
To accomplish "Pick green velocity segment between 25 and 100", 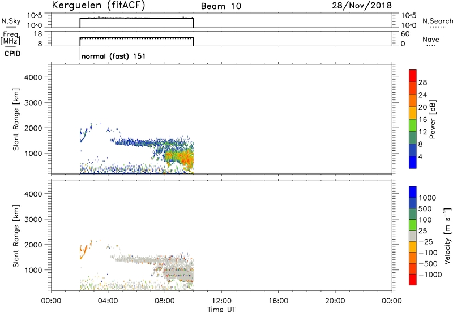I will (x=413, y=225).
